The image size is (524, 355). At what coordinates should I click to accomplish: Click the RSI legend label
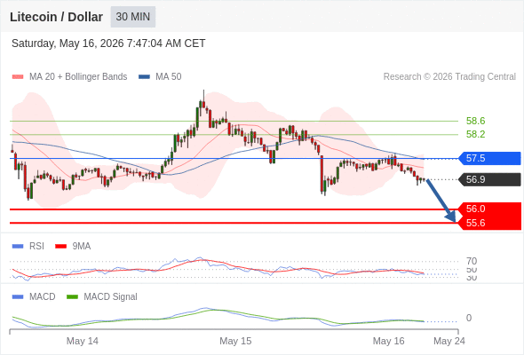click(36, 247)
